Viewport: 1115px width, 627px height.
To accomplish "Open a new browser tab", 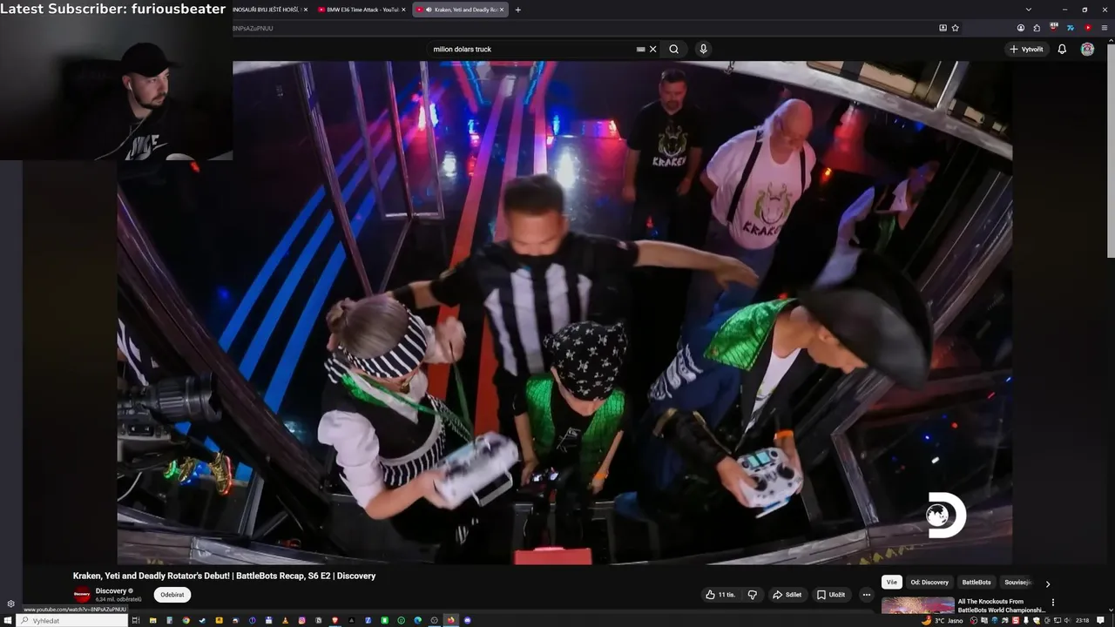I will point(518,10).
